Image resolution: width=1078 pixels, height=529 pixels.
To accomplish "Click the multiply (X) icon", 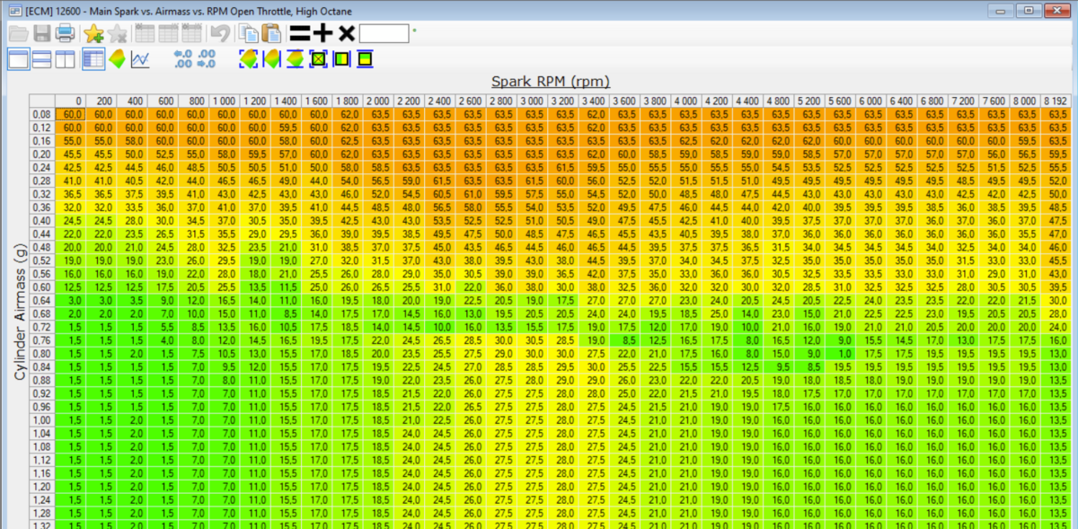I will point(346,34).
